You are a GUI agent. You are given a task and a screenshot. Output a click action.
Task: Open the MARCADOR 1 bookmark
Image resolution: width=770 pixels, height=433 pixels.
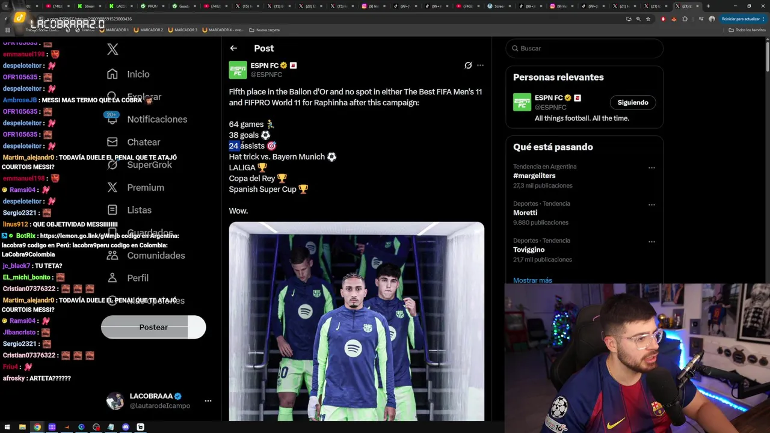pyautogui.click(x=114, y=29)
